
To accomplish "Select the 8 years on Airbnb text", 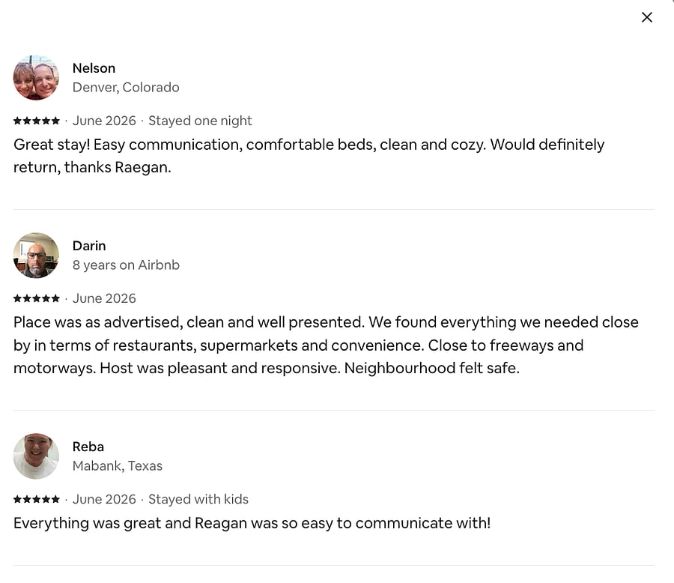I will click(126, 265).
